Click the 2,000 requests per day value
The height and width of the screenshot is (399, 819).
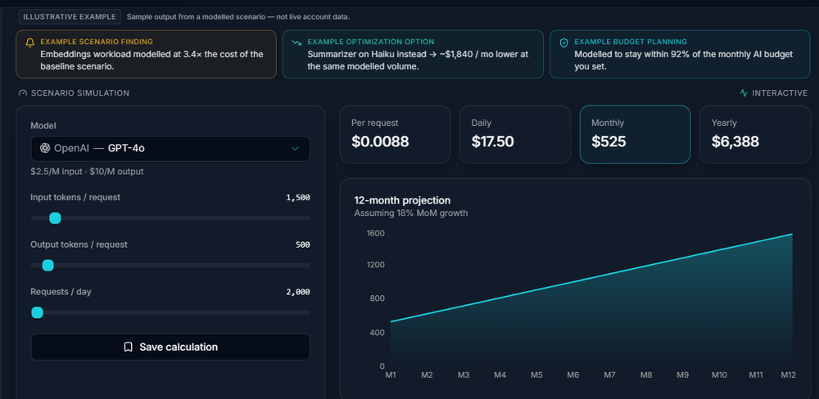[x=298, y=292]
